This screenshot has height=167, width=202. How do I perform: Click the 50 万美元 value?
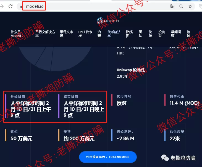pyautogui.click(x=22, y=139)
